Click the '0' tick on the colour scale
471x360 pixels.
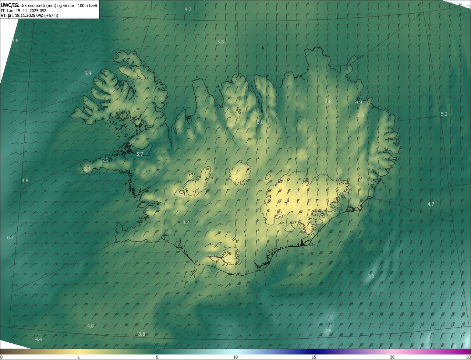(x=1, y=357)
